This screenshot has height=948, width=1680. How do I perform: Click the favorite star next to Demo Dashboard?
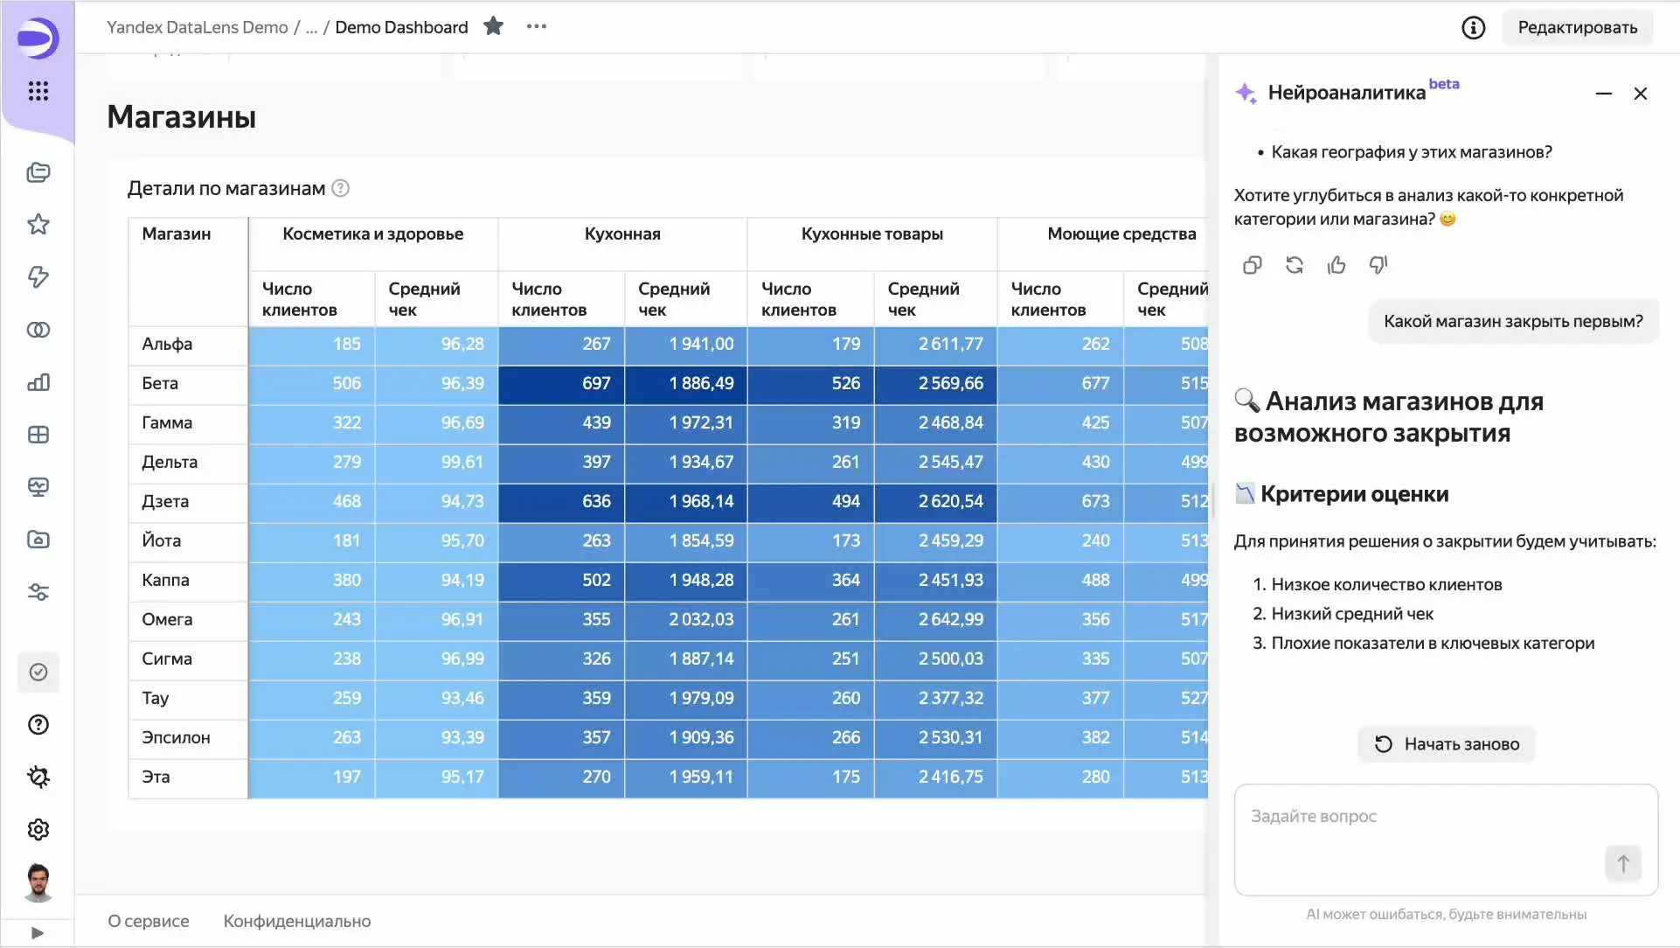pos(494,26)
